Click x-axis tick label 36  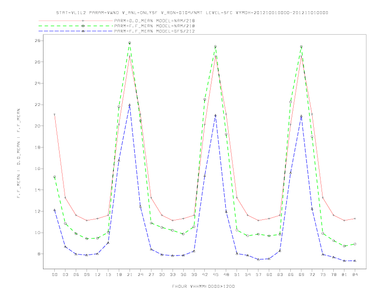tap(183, 275)
